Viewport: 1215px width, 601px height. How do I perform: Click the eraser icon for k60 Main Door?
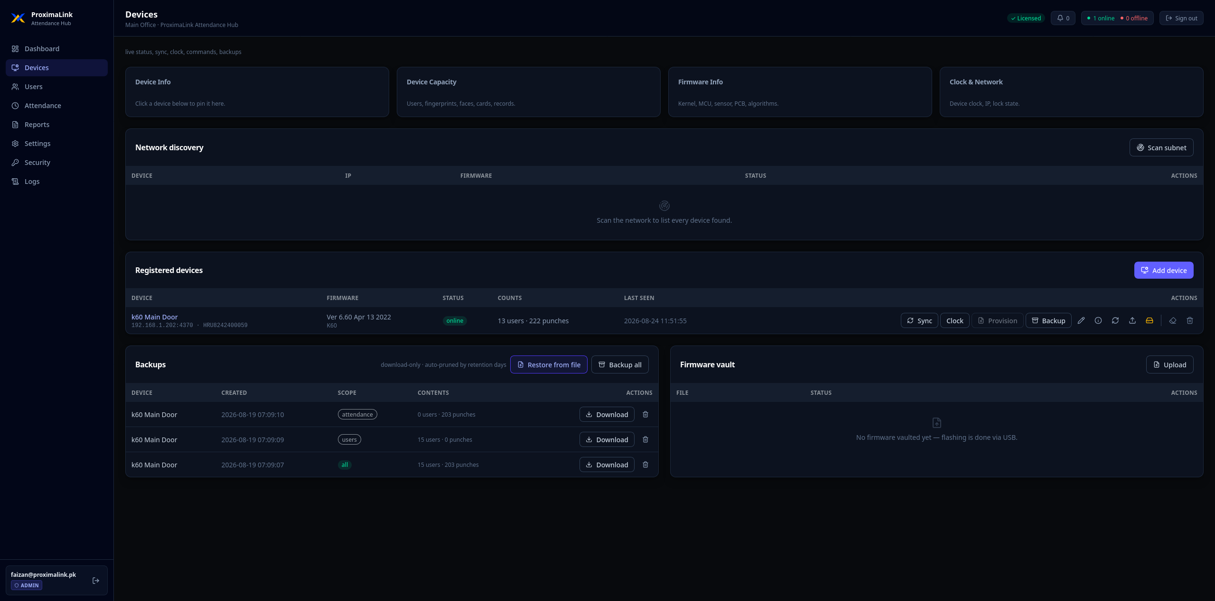pos(1173,321)
